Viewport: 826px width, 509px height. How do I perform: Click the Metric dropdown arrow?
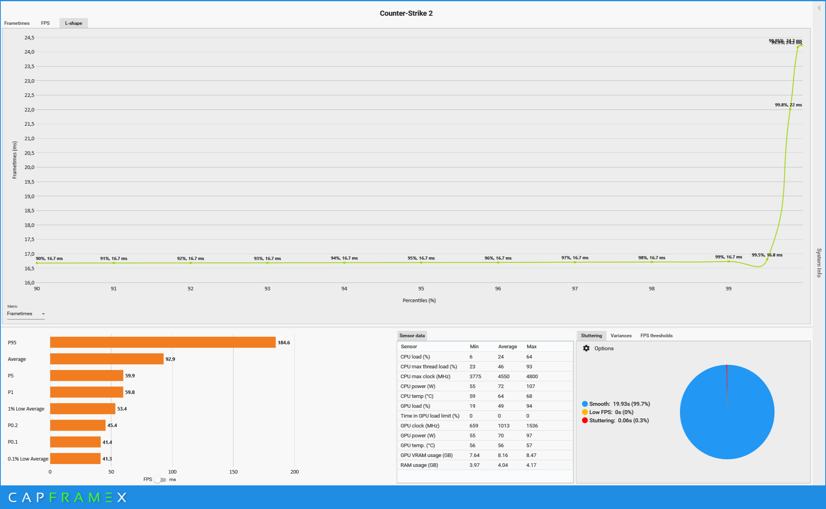coord(43,314)
